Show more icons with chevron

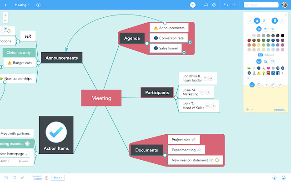click(x=283, y=73)
